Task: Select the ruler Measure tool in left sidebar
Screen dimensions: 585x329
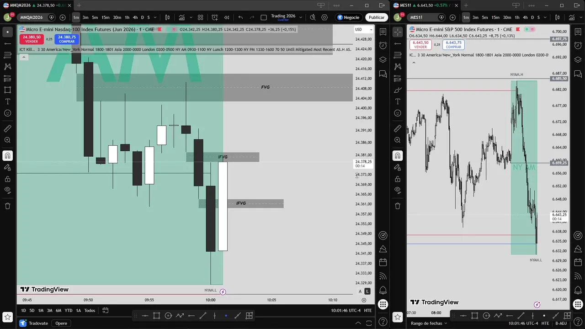Action: [7, 129]
